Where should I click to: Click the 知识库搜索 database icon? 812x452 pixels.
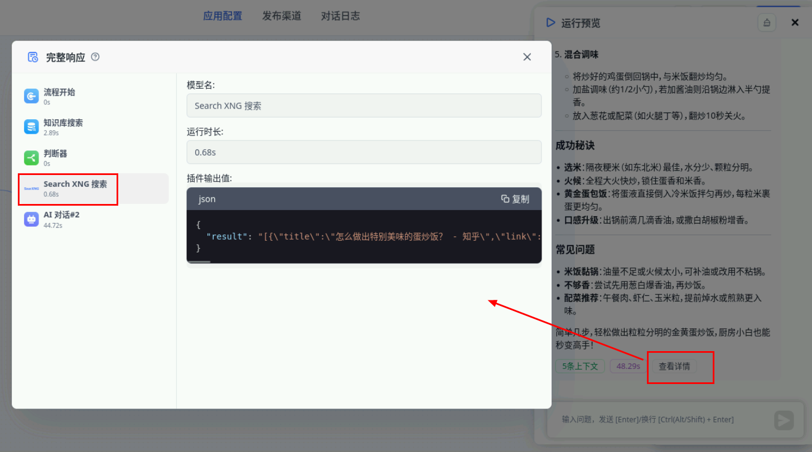[31, 127]
